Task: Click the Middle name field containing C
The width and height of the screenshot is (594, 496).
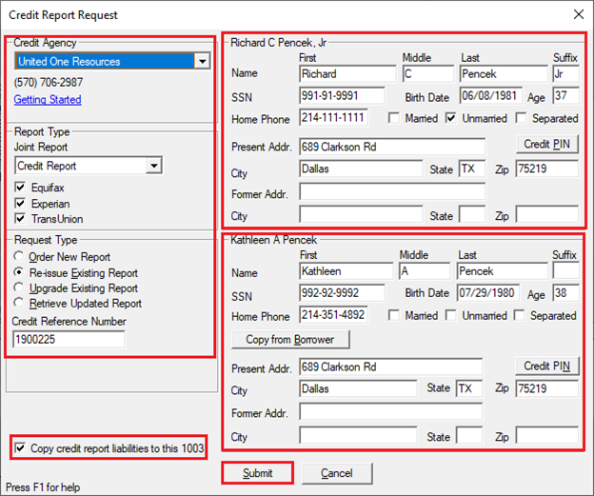Action: coord(428,74)
